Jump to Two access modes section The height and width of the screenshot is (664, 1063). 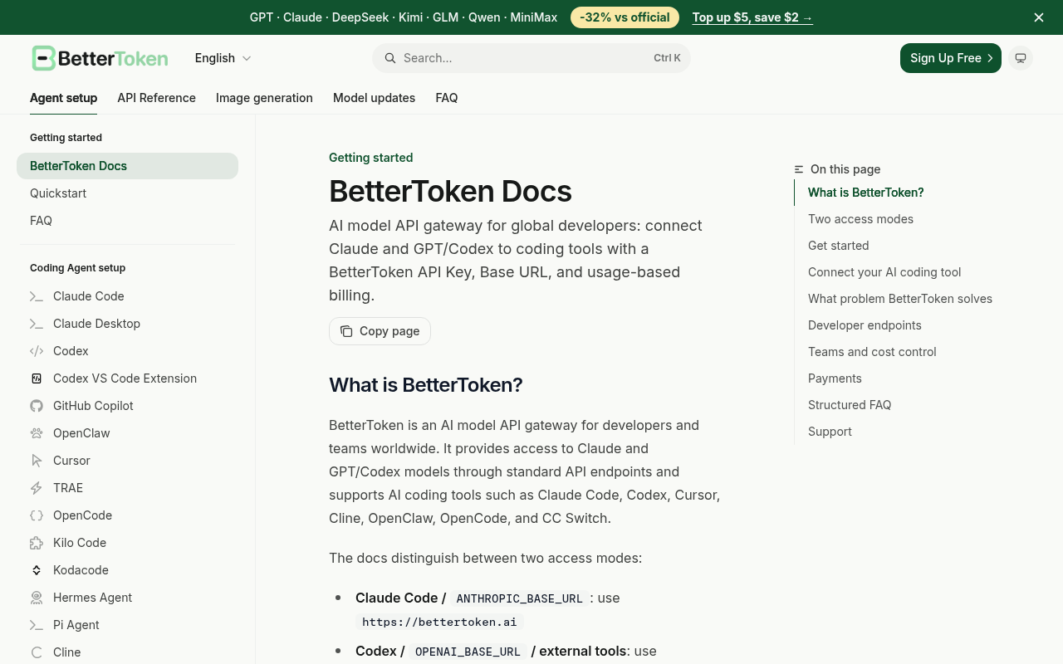(x=860, y=219)
